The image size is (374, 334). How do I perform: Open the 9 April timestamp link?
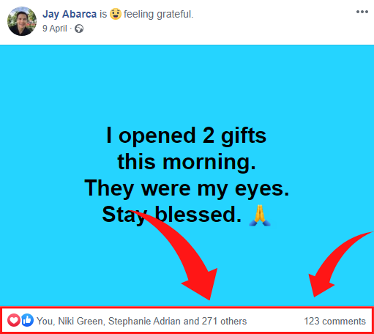point(55,29)
